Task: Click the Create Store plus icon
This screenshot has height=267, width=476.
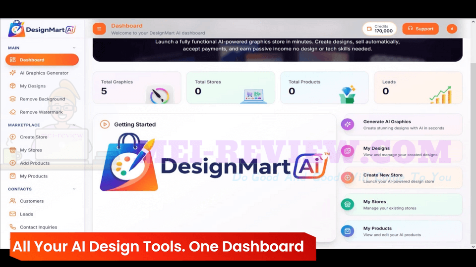Action: pyautogui.click(x=12, y=137)
